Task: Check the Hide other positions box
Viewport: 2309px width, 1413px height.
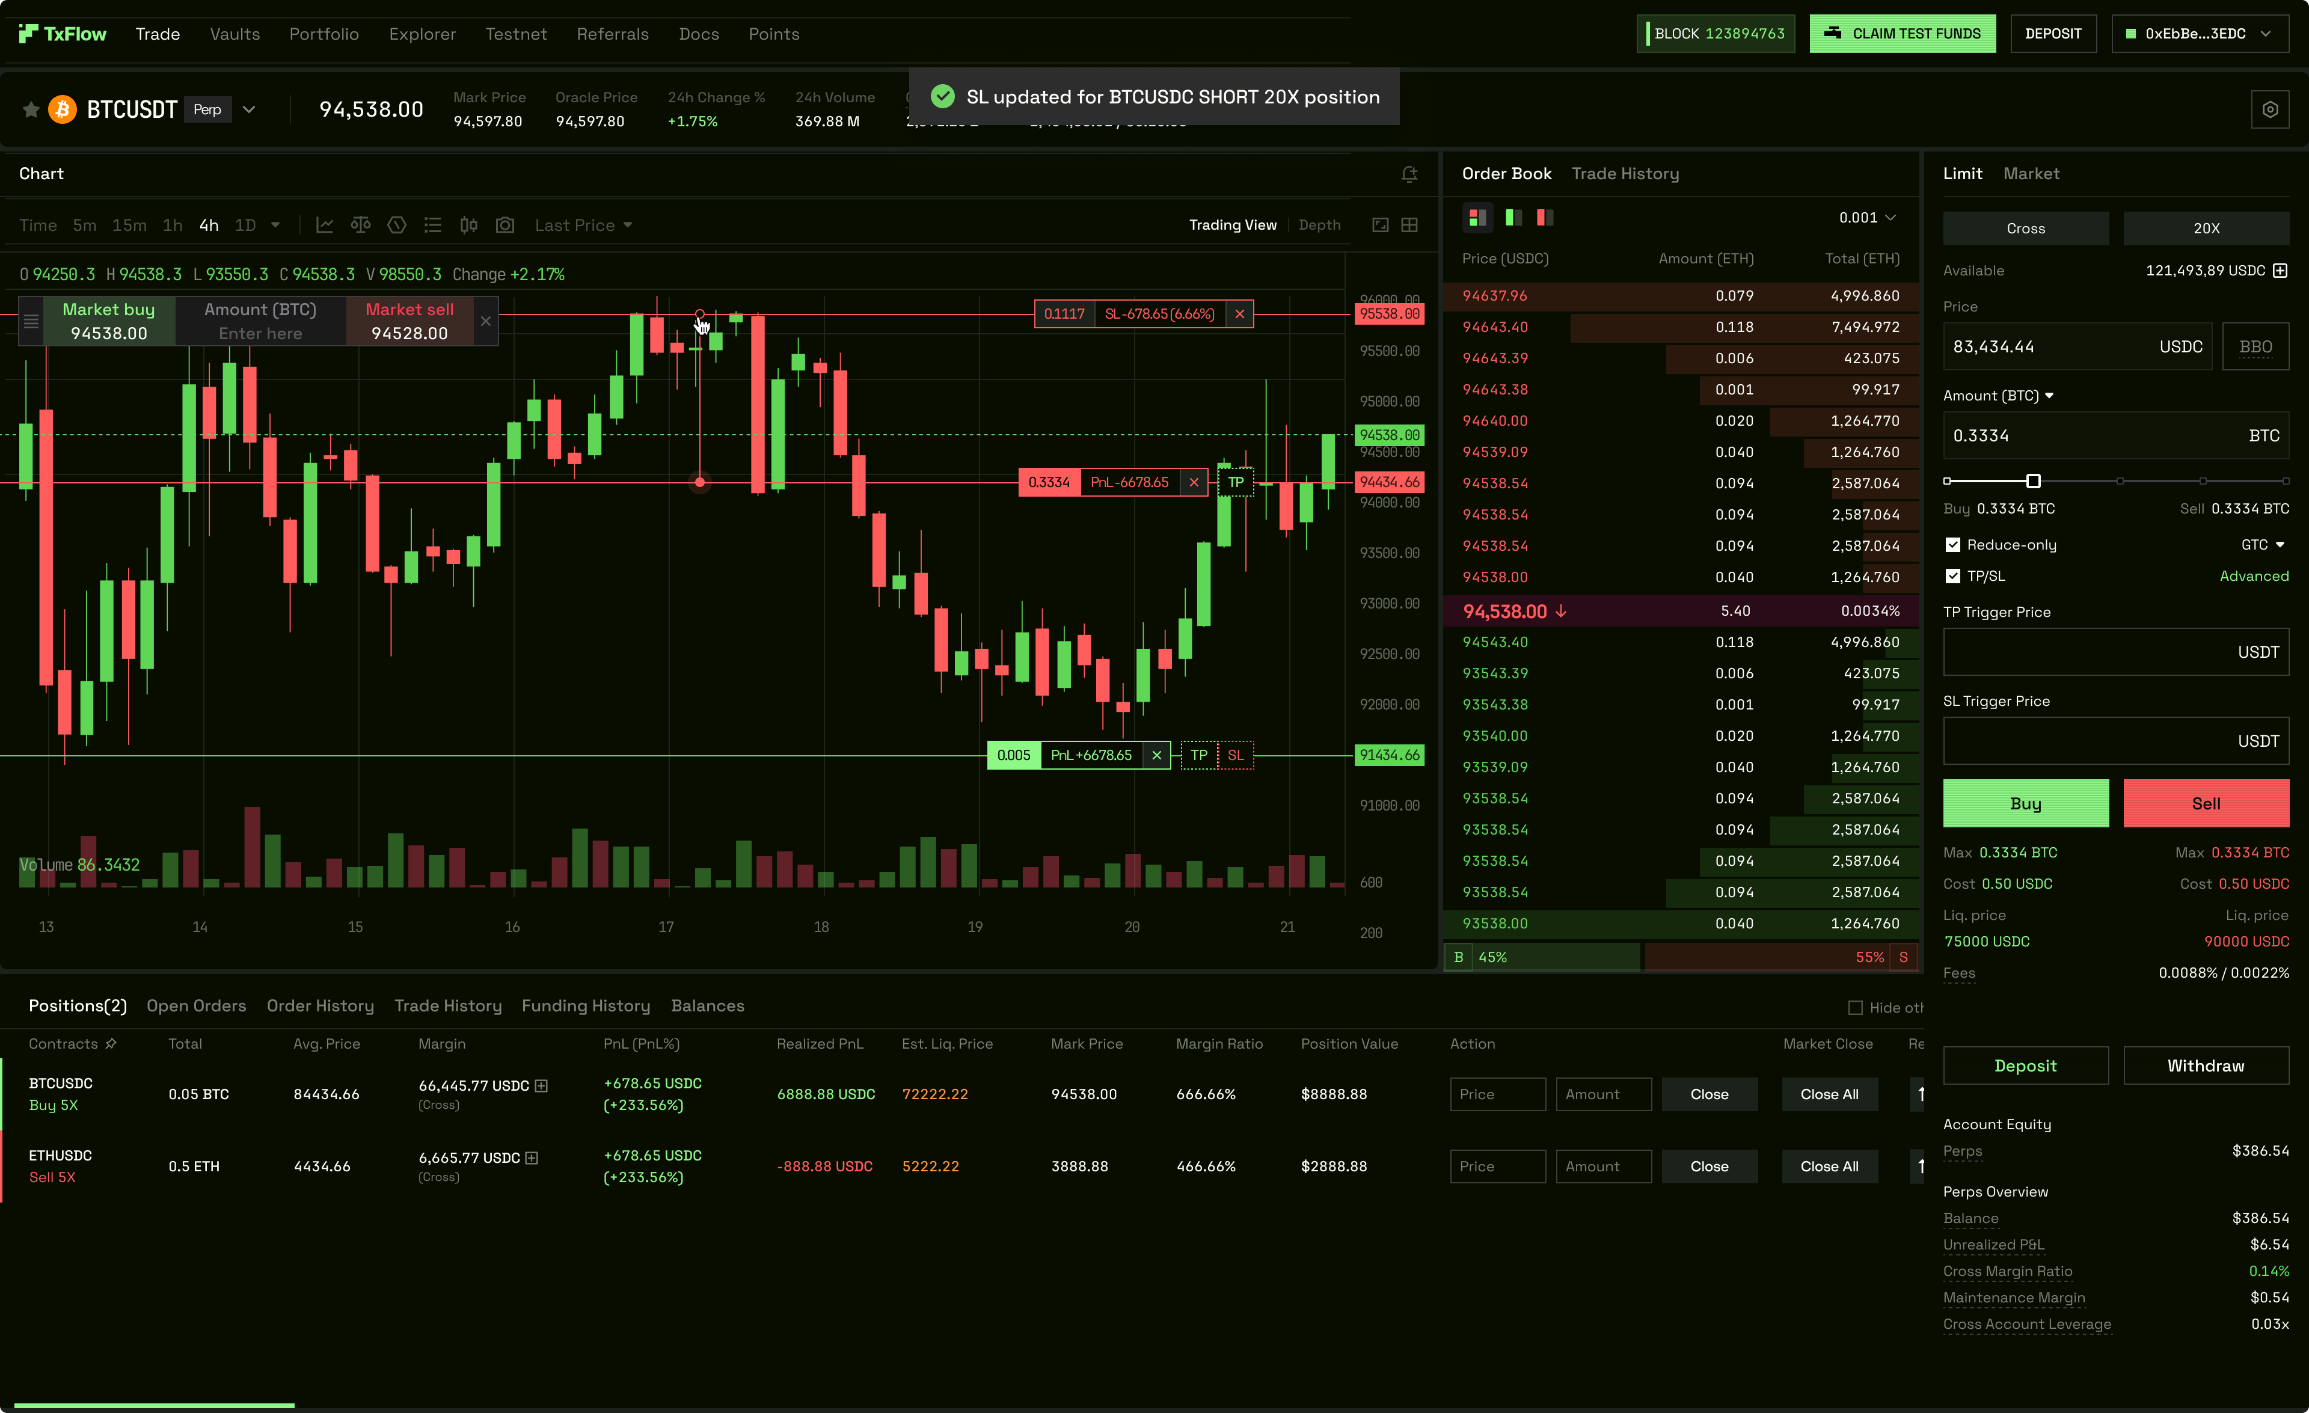Action: 1856,1007
